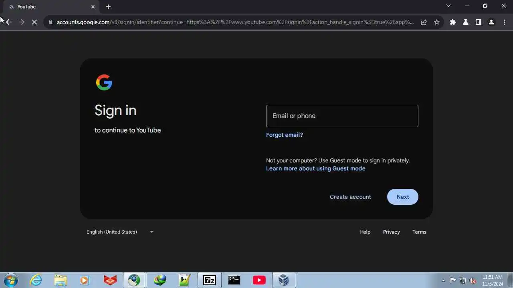The image size is (513, 288).
Task: Open Windows Media Player taskbar icon
Action: tap(85, 280)
